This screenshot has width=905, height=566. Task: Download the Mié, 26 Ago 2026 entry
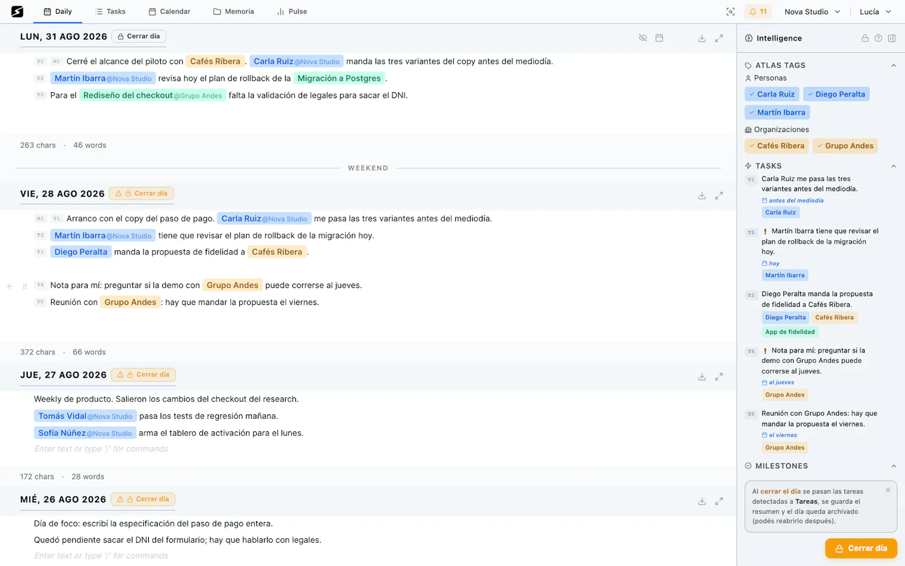coord(702,501)
